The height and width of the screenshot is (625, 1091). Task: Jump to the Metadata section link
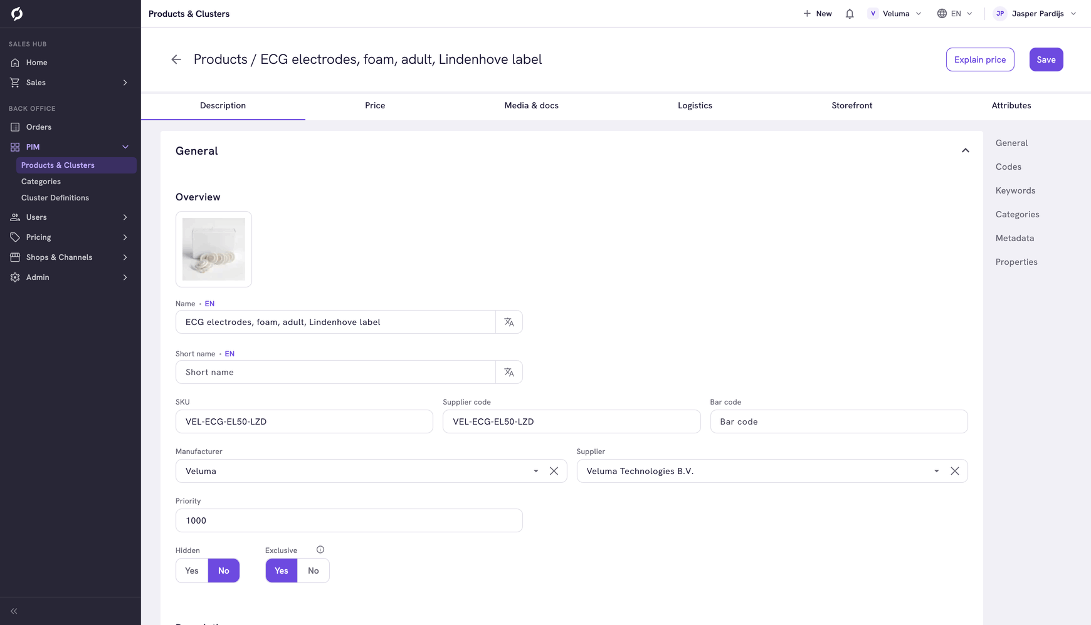(x=1015, y=239)
